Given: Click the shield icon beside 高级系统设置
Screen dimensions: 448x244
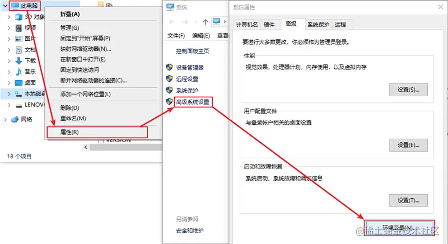Looking at the screenshot, I should click(x=170, y=102).
